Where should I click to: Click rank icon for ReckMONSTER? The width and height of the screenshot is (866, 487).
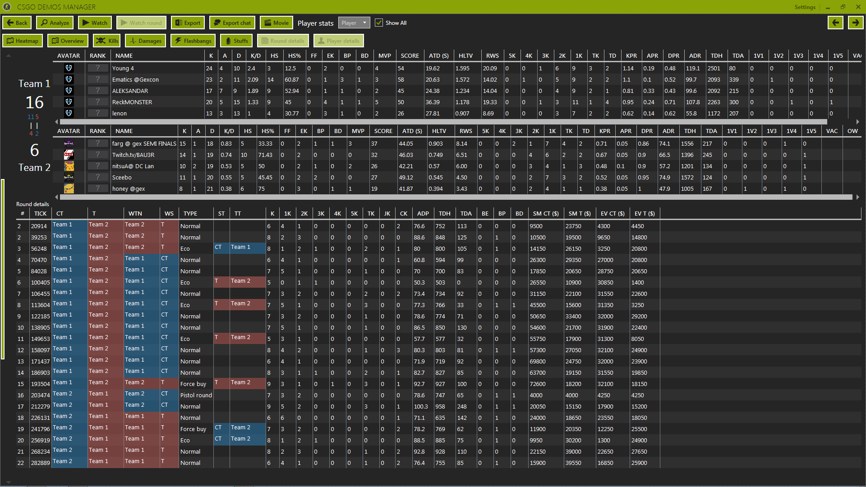(97, 102)
